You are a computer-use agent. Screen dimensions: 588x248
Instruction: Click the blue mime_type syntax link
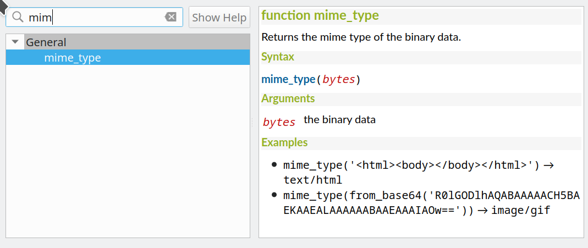click(288, 79)
